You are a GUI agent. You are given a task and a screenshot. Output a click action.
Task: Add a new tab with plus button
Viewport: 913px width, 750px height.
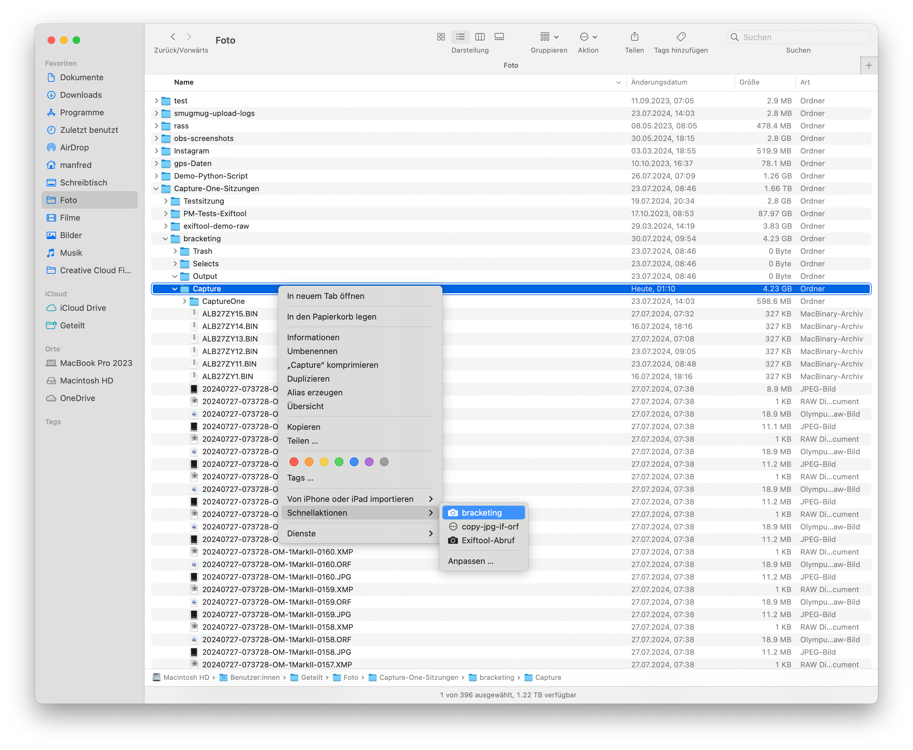[x=869, y=65]
